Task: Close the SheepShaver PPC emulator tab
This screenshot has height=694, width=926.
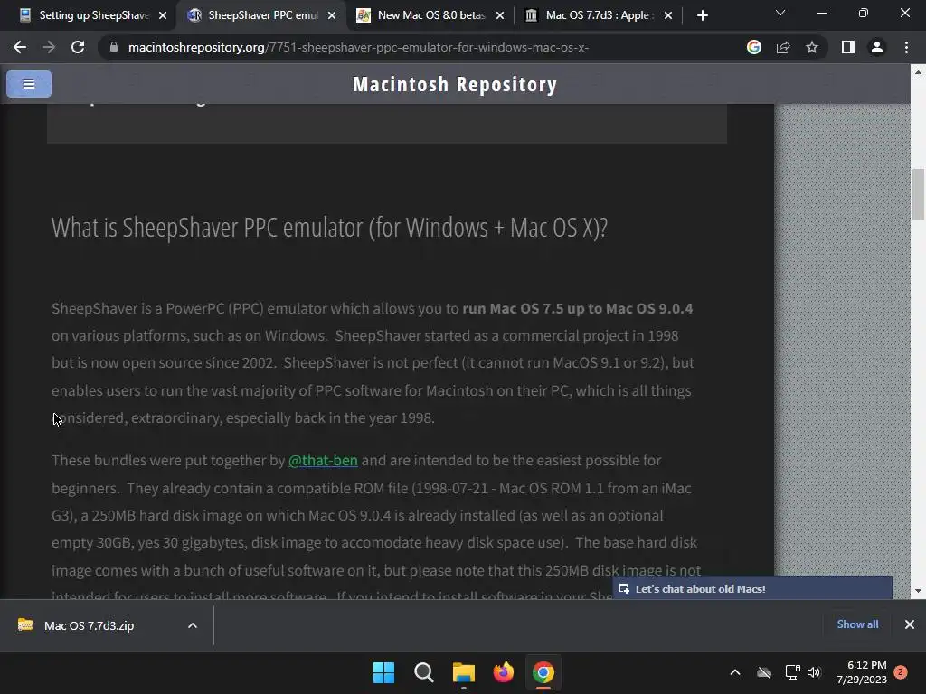Action: (x=332, y=15)
